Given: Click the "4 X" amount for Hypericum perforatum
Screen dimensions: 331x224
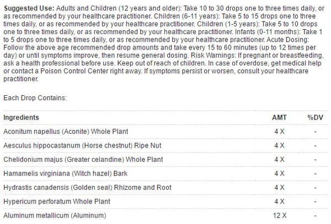Looking at the screenshot, I should 279,201.
